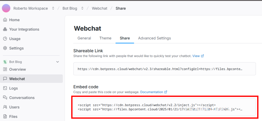Click the Users people icon

[5, 107]
